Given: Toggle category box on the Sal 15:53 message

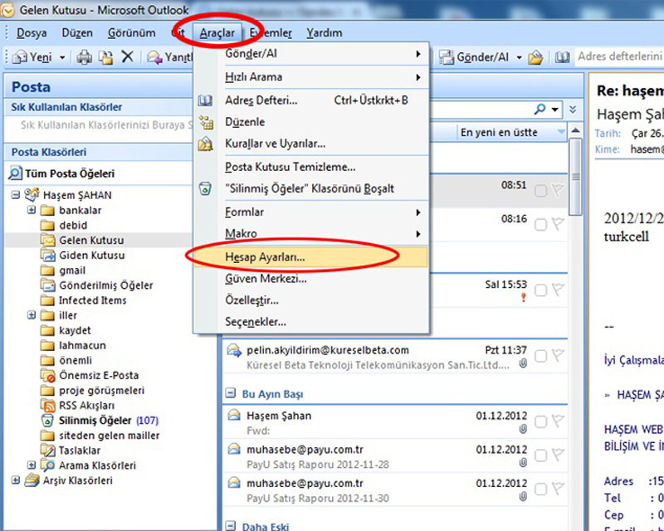Looking at the screenshot, I should (x=540, y=290).
